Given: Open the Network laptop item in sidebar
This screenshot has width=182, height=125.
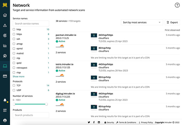Looking at the screenshot, I should coord(5,66).
